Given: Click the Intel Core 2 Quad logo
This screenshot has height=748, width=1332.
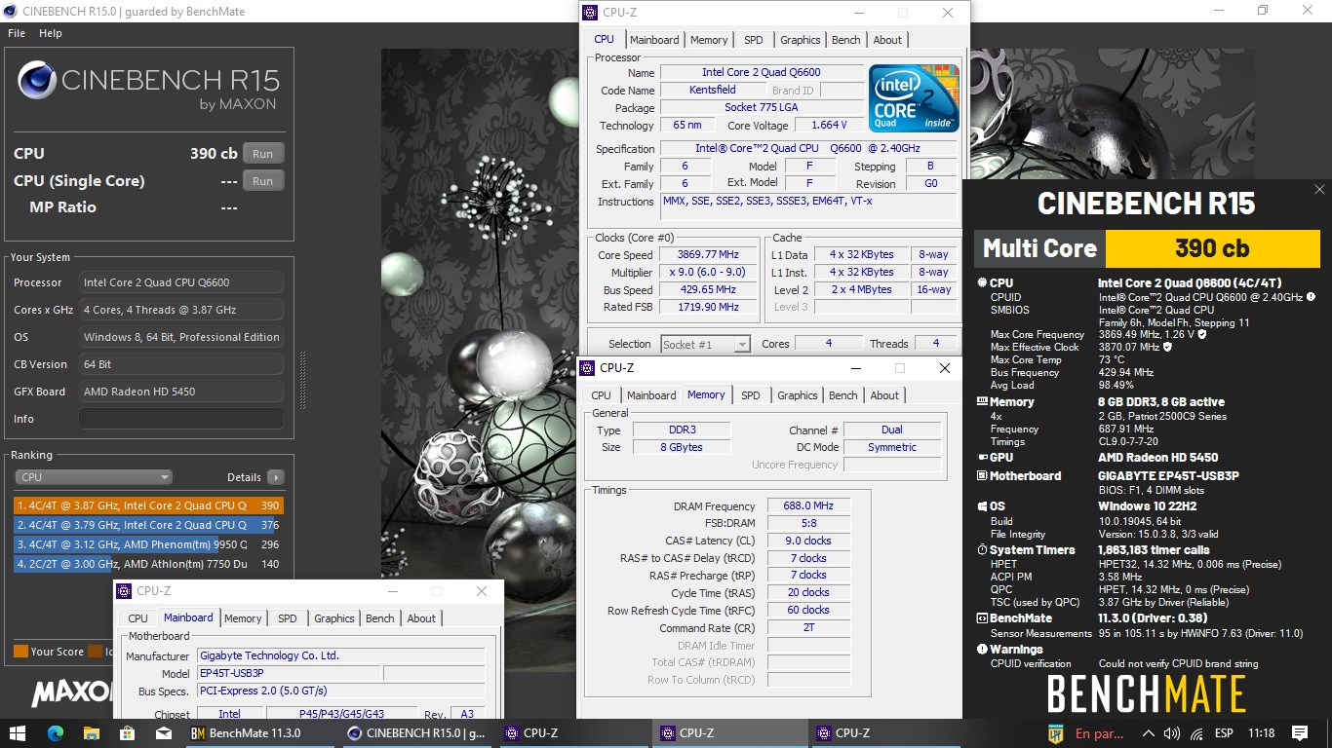Looking at the screenshot, I should pos(914,98).
